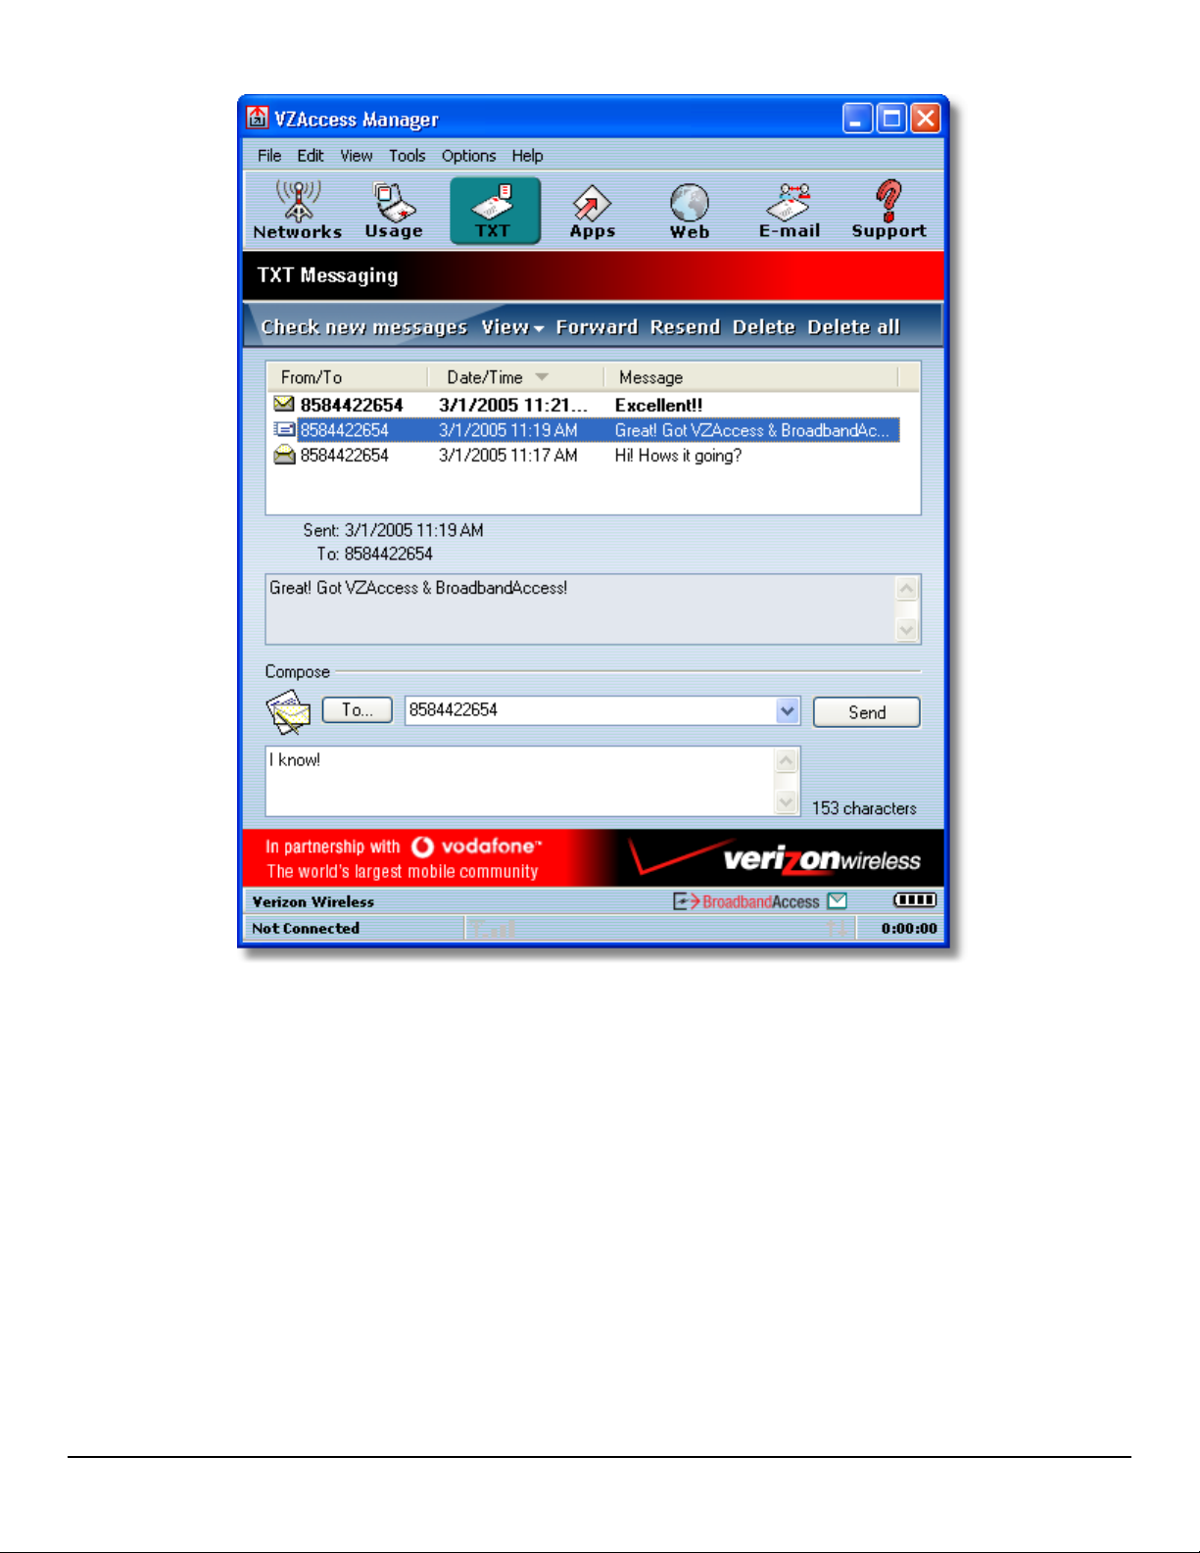Select the message 'Hi! Hows it going?'

(x=586, y=456)
